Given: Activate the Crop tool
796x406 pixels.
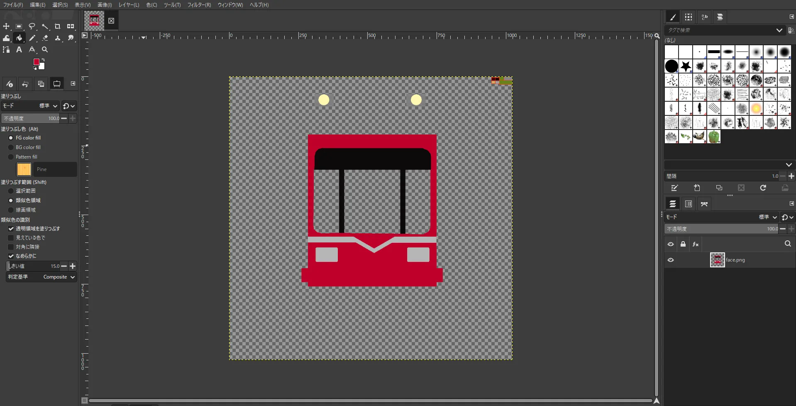Looking at the screenshot, I should pyautogui.click(x=58, y=26).
